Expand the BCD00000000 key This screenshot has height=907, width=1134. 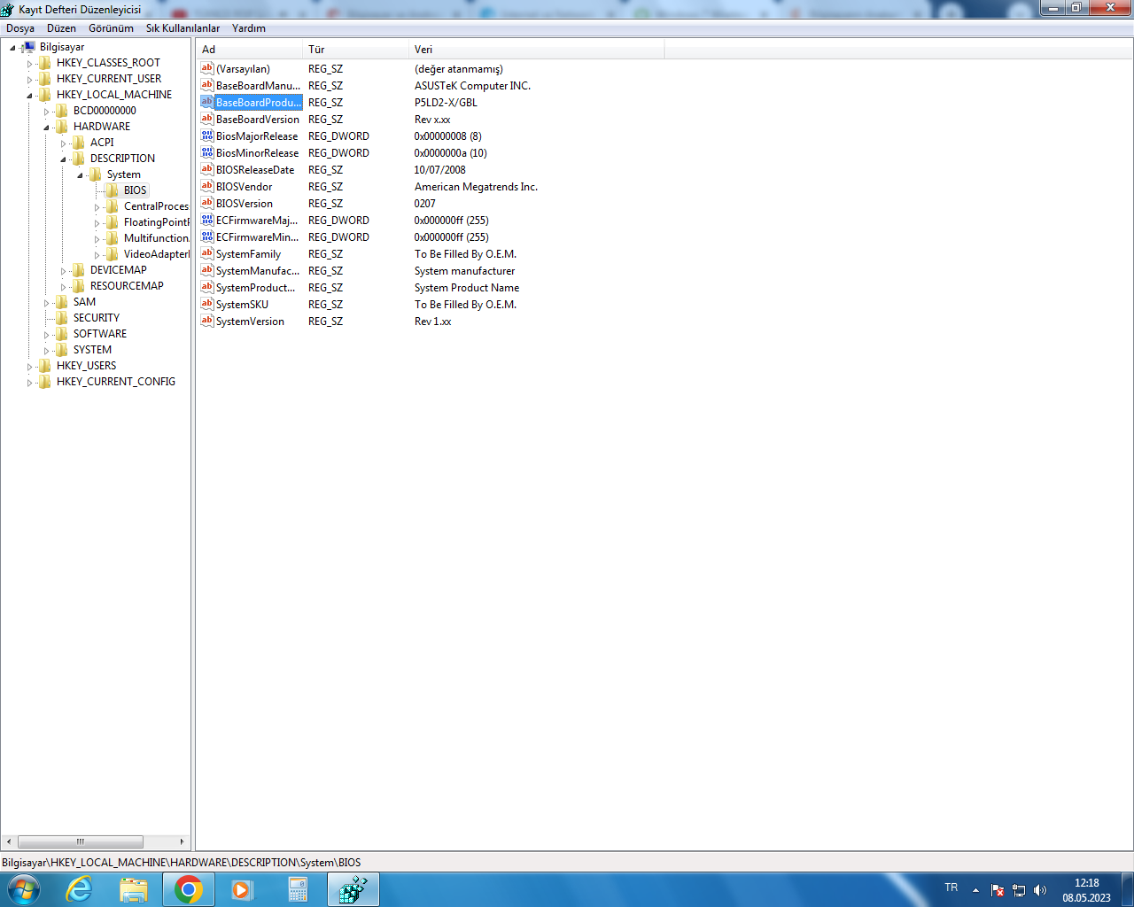point(46,112)
